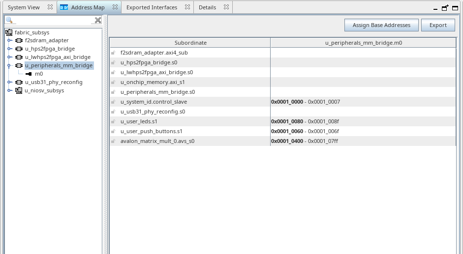The width and height of the screenshot is (463, 254).
Task: Focus the hierarchy search field
Action: click(53, 20)
